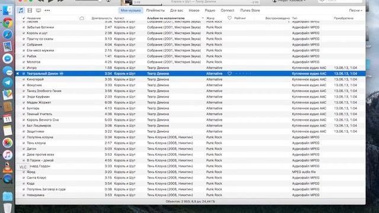Select the track В Париж - домой
Viewport: 379px width, 213px height.
click(x=40, y=160)
